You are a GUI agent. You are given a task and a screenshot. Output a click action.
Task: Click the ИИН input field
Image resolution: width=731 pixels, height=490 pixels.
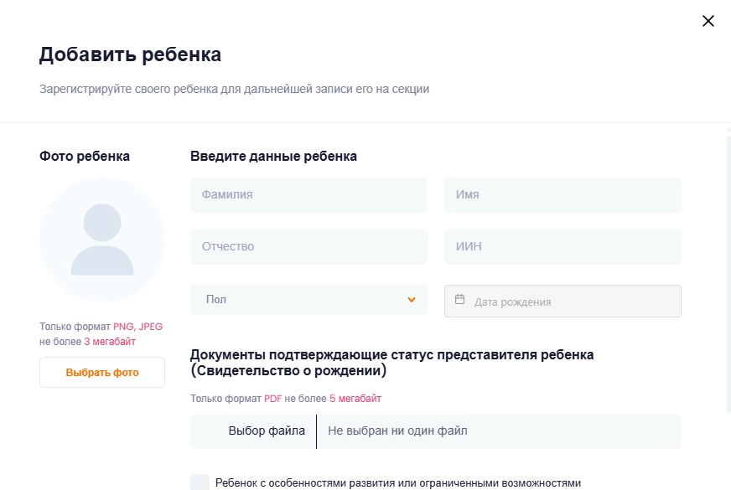(563, 247)
